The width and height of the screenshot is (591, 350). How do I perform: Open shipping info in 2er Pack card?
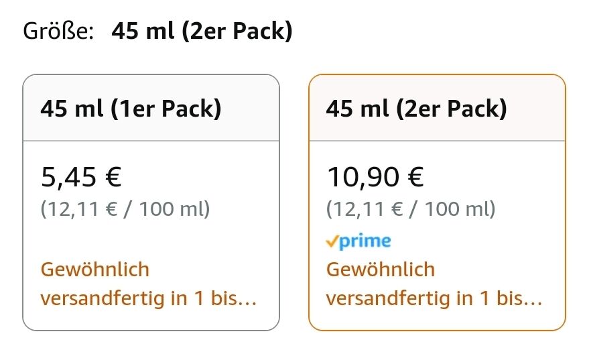point(434,284)
